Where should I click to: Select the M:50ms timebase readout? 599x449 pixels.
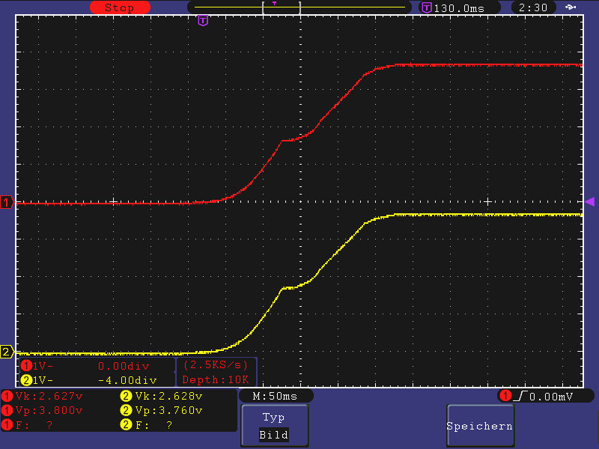click(x=275, y=396)
